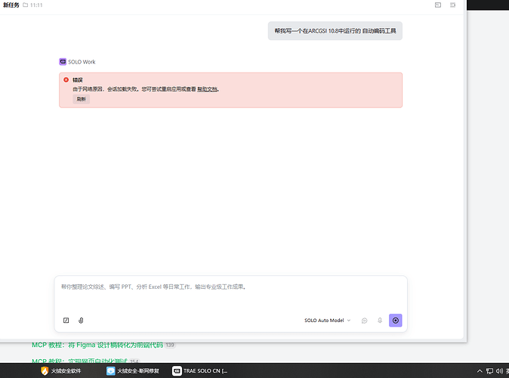The image size is (509, 378).
Task: Click the SOLO Work avatar icon
Action: click(63, 61)
